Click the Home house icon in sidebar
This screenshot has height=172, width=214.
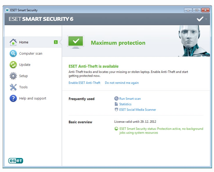(x=13, y=42)
